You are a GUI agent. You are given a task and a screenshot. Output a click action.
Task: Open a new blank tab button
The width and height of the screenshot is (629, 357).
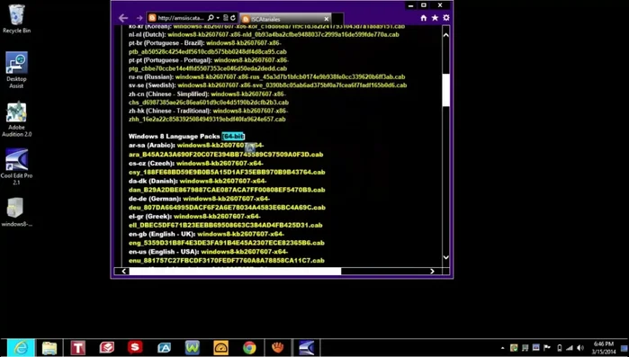[x=337, y=19]
